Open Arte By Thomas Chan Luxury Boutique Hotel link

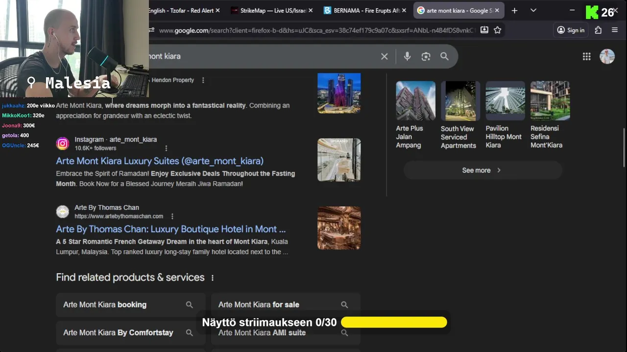click(x=171, y=229)
